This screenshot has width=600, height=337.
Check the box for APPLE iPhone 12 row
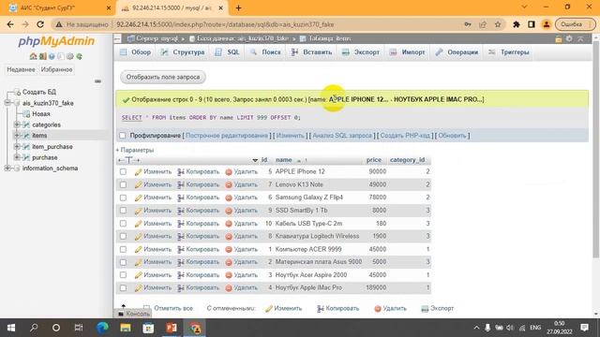123,172
